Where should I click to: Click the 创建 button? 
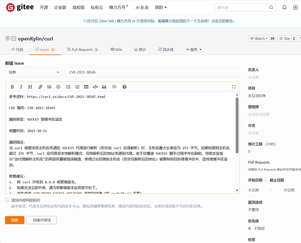click(15, 220)
